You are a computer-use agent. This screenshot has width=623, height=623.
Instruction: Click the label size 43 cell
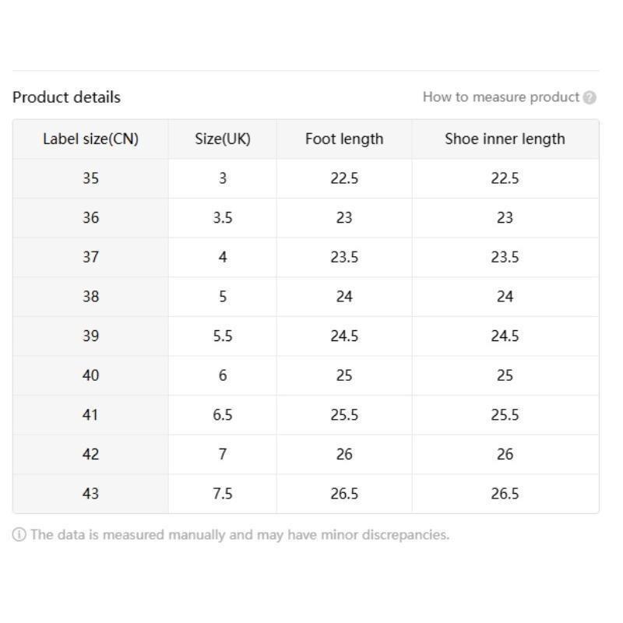[90, 494]
